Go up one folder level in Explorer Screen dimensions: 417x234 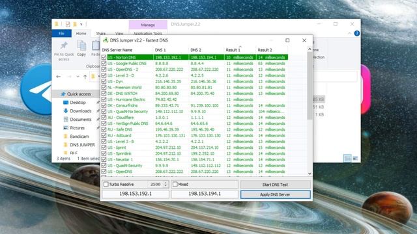[85, 77]
